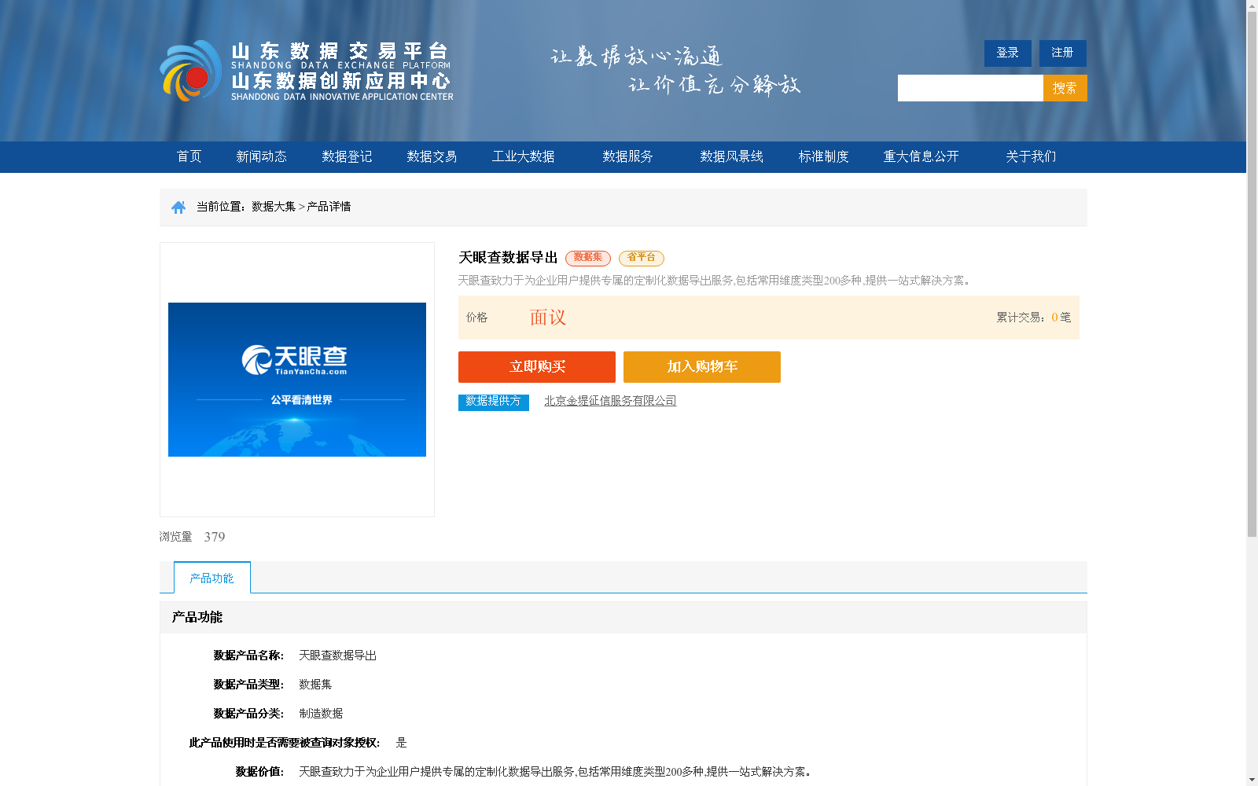This screenshot has height=786, width=1258.
Task: Click the Shandong Data Exchange Platform logo
Action: click(307, 71)
